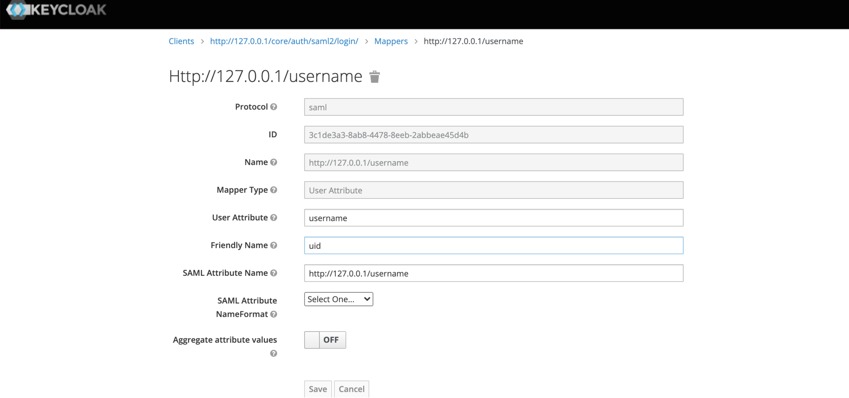Click the SAML Attribute Name help icon
This screenshot has height=398, width=849.
(273, 273)
